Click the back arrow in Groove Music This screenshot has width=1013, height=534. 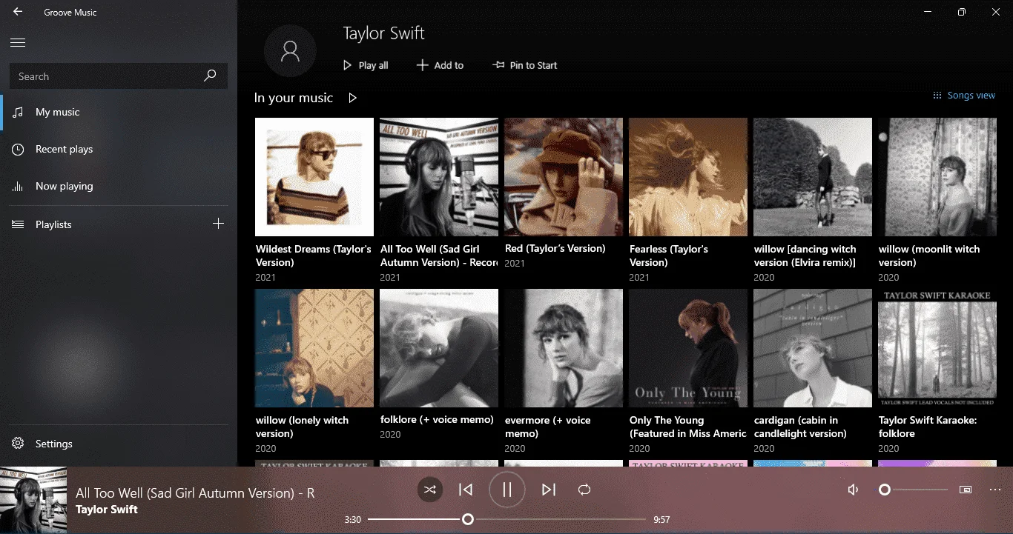point(18,12)
